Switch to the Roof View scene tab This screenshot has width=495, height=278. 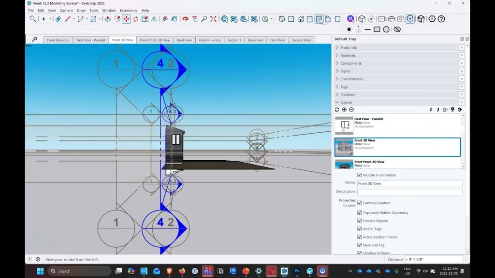click(x=184, y=40)
